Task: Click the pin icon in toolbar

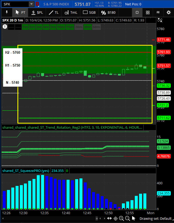Action: tap(6, 12)
